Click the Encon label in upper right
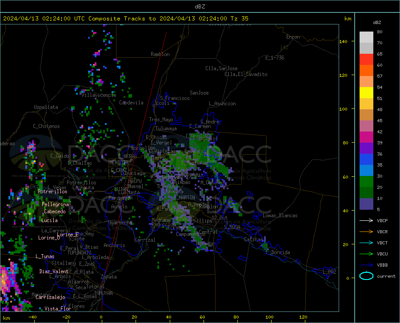400x323 pixels. tap(293, 37)
